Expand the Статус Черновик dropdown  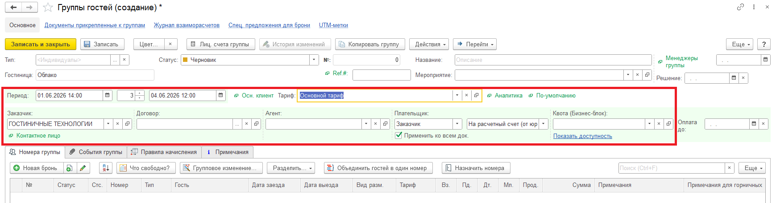tap(314, 60)
